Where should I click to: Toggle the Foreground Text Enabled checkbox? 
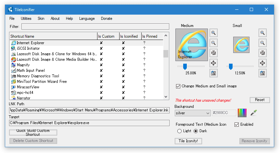pyautogui.click(x=236, y=124)
